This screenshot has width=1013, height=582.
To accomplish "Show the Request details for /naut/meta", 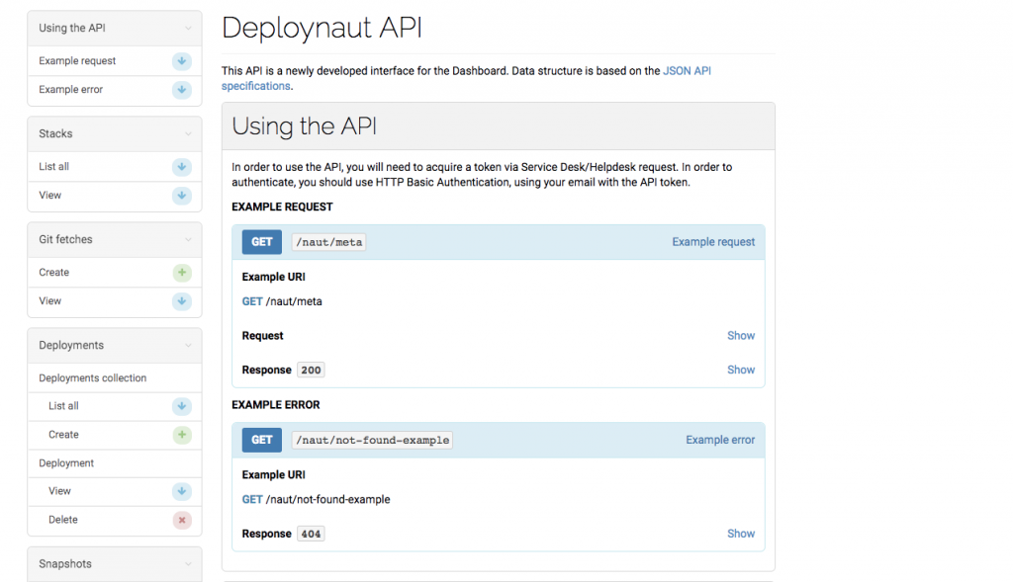I will click(x=740, y=336).
